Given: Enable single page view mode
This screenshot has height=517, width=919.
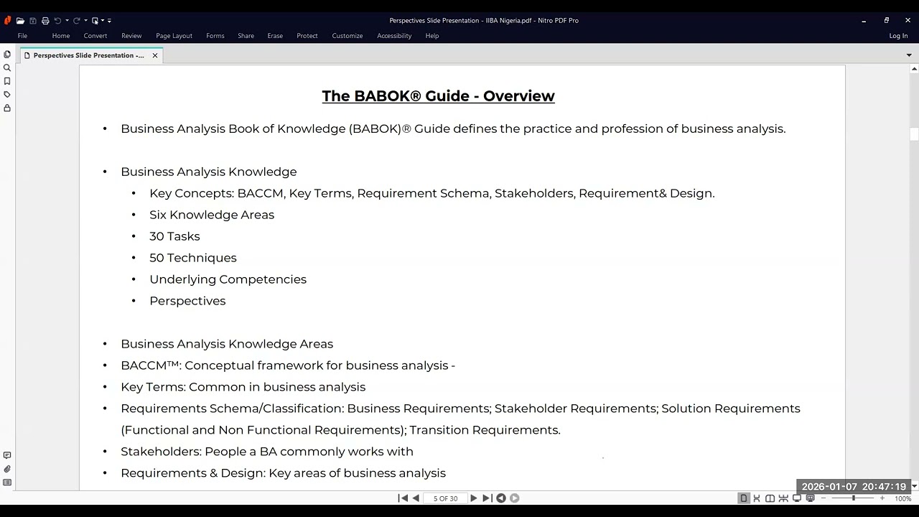Looking at the screenshot, I should 744,498.
